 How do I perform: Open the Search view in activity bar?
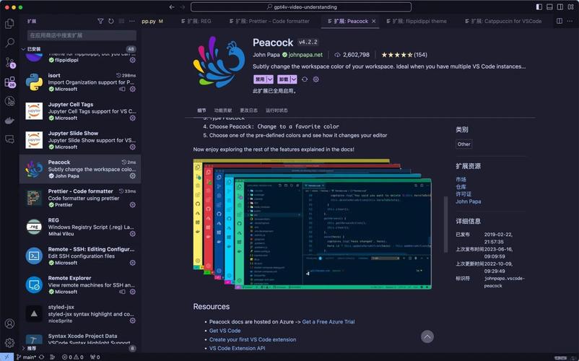(9, 43)
